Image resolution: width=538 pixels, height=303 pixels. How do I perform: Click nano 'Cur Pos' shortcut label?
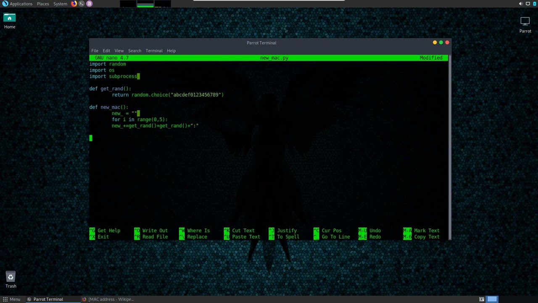pyautogui.click(x=332, y=231)
